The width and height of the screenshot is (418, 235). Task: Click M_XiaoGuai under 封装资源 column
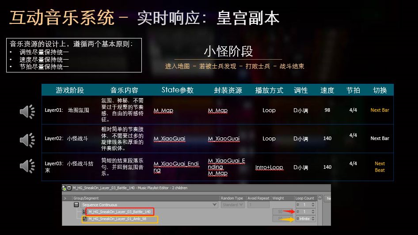(224, 139)
